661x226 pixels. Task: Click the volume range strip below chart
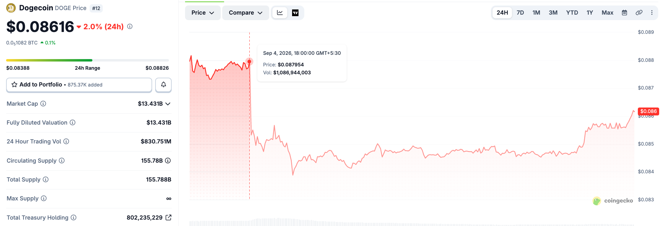412,222
